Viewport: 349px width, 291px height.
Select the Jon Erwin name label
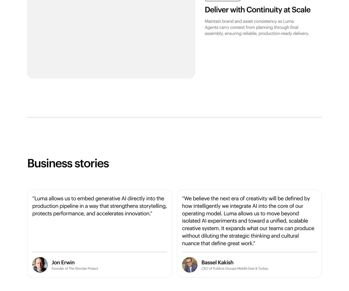[63, 262]
